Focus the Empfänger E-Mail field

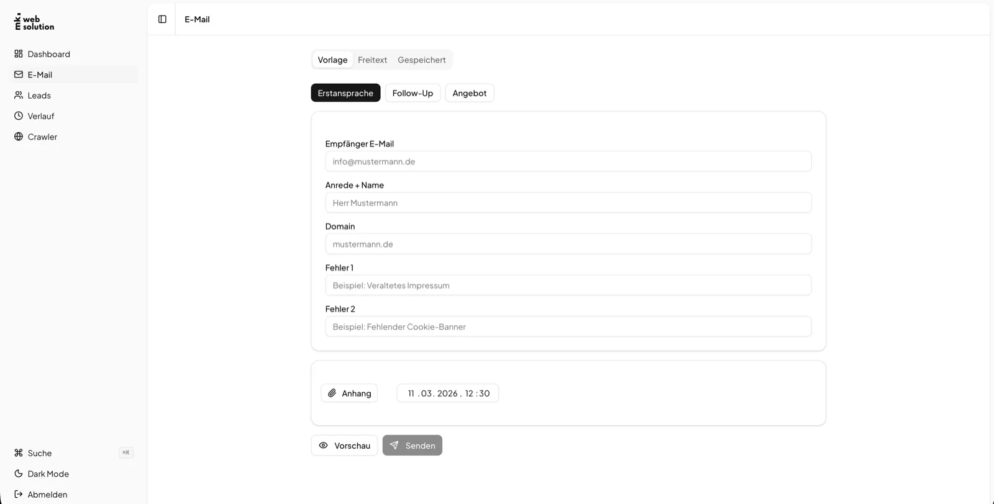pos(568,161)
